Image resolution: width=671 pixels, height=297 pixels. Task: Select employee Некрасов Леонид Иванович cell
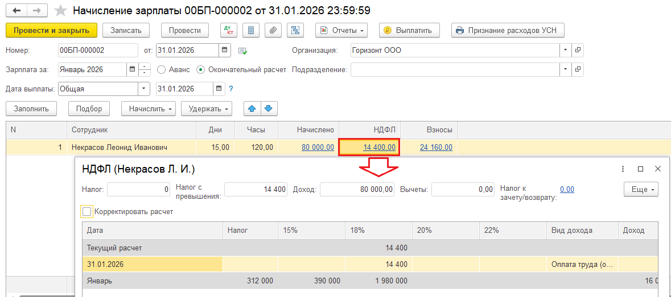pyautogui.click(x=131, y=147)
